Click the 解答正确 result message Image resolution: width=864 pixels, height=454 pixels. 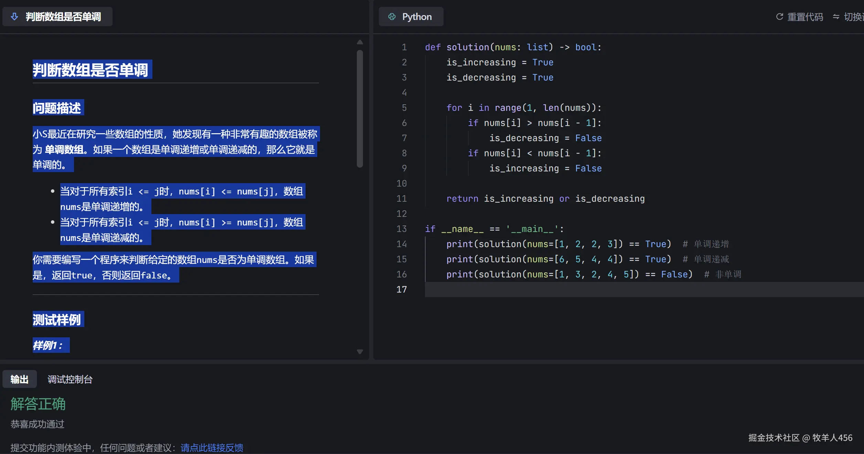[x=38, y=404]
